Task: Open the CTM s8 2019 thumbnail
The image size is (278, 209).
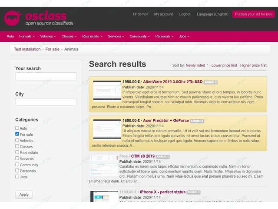Action: 104,165
